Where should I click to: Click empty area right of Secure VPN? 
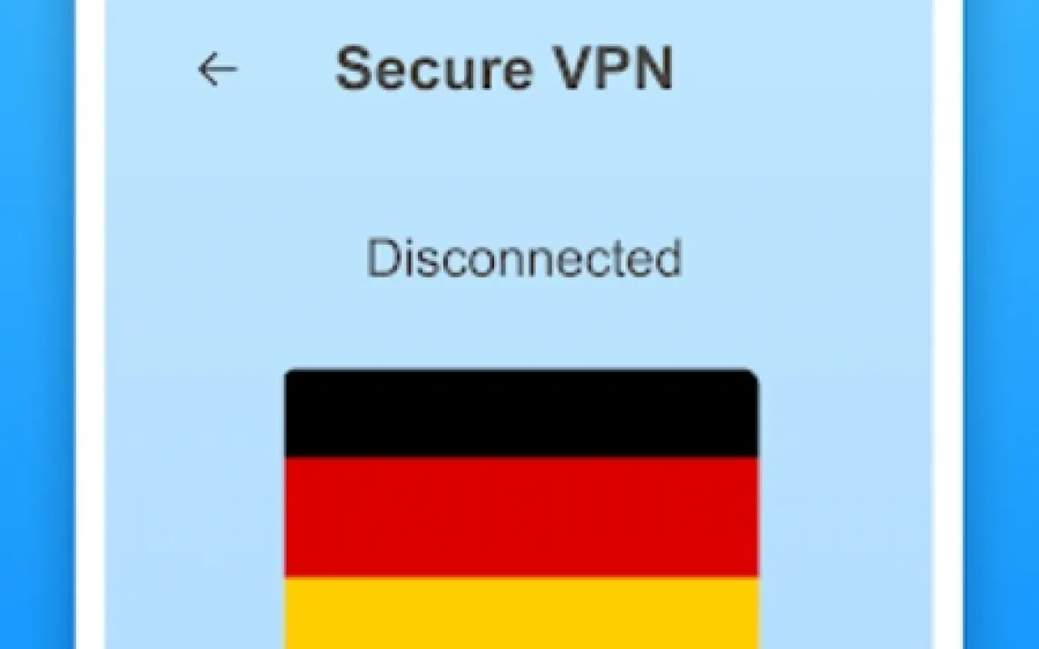(801, 69)
